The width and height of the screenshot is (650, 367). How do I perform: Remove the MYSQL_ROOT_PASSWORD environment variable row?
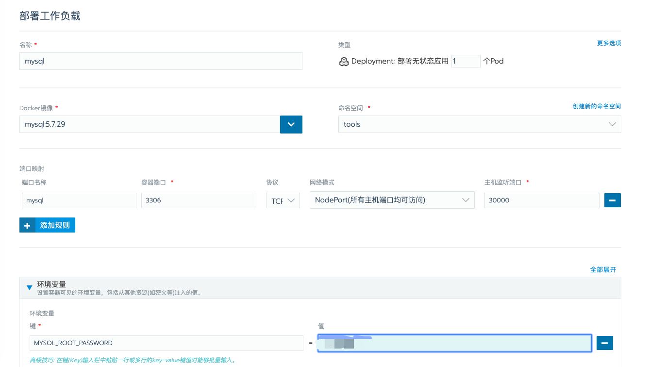pos(604,343)
